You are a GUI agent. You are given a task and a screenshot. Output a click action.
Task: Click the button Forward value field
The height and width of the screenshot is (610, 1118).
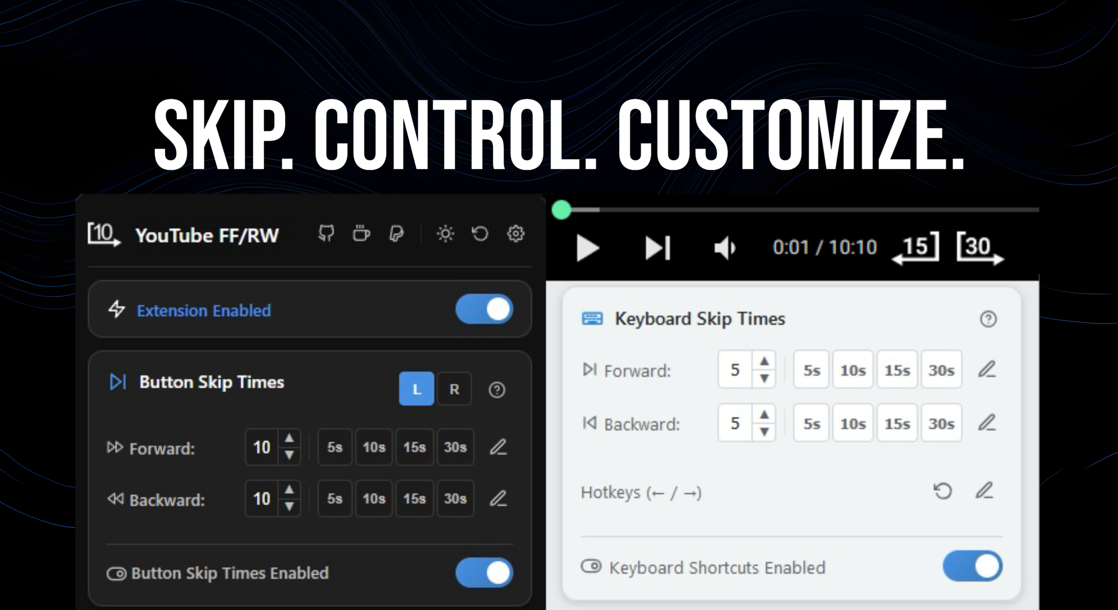coord(262,447)
